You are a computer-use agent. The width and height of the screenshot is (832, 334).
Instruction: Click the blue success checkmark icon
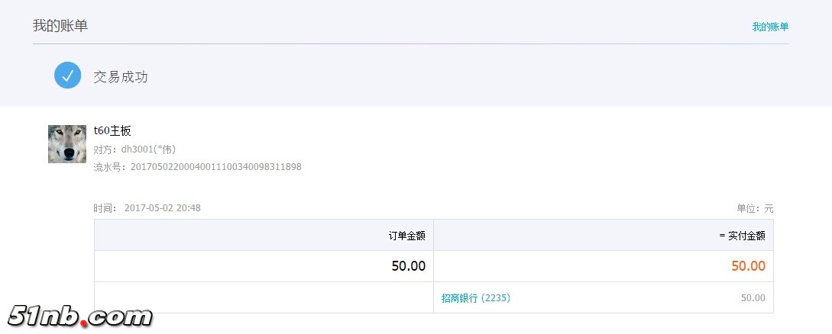67,75
